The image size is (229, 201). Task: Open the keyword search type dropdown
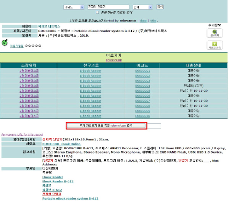[74, 7]
